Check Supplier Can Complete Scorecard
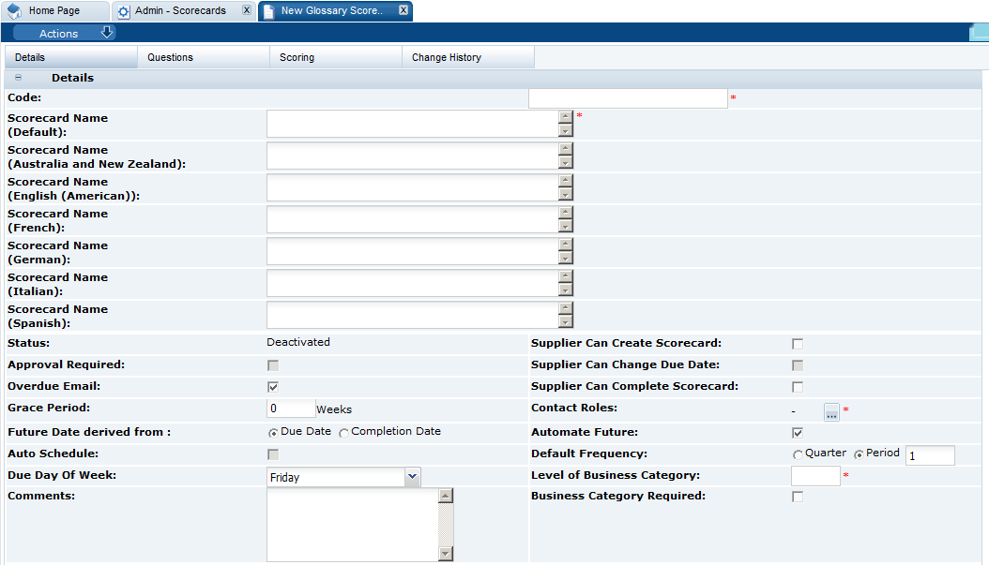This screenshot has height=565, width=989. 797,386
